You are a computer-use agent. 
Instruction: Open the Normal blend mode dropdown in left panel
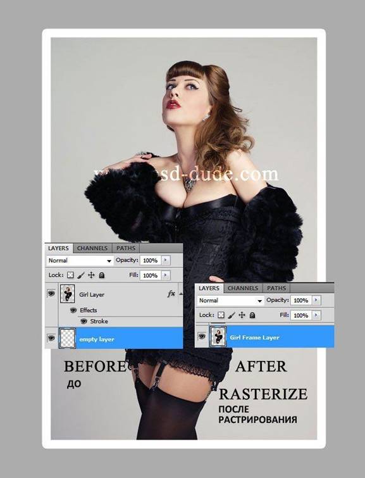pyautogui.click(x=80, y=260)
